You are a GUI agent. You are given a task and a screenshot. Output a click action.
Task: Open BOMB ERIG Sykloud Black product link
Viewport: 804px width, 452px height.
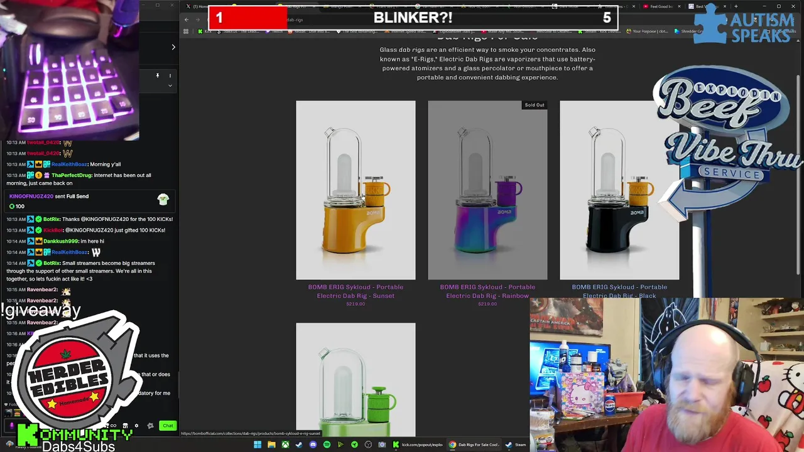(619, 291)
